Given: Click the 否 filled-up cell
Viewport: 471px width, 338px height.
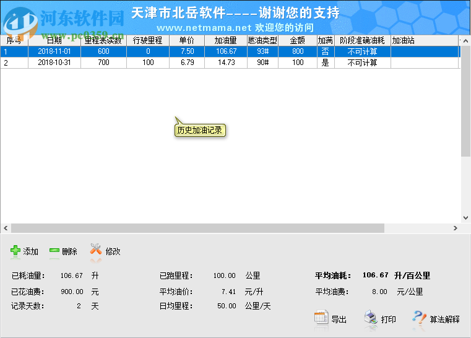Looking at the screenshot, I should (326, 51).
